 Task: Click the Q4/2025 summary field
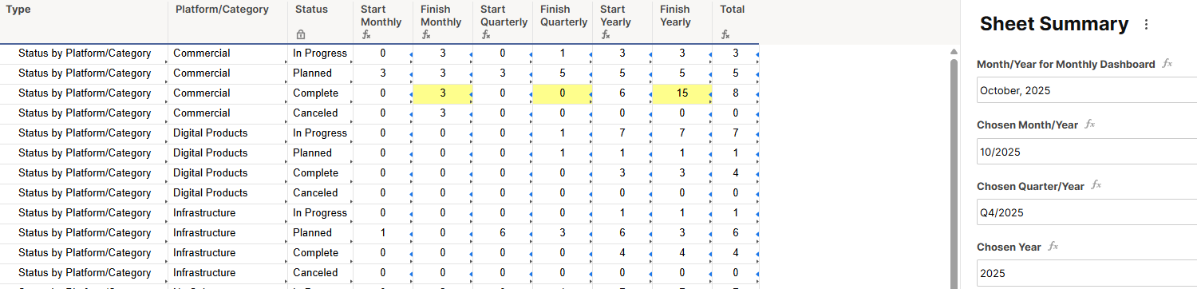[x=1087, y=212]
